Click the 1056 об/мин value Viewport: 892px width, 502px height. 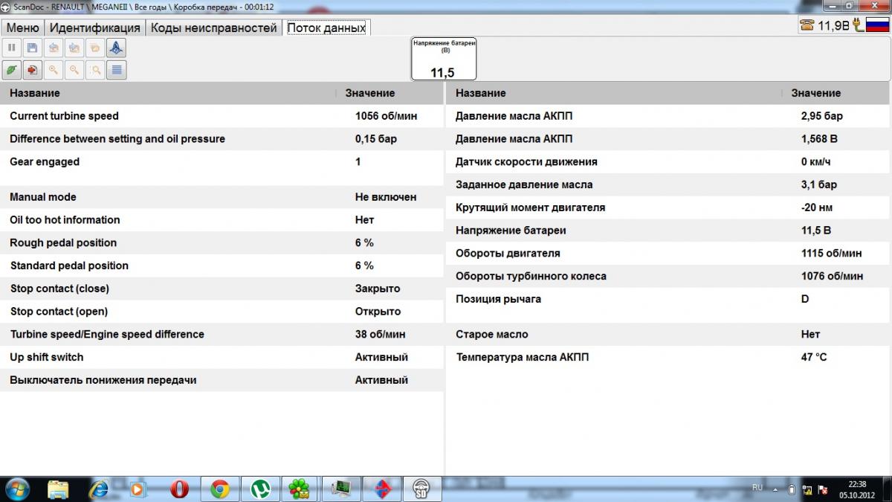pyautogui.click(x=386, y=116)
